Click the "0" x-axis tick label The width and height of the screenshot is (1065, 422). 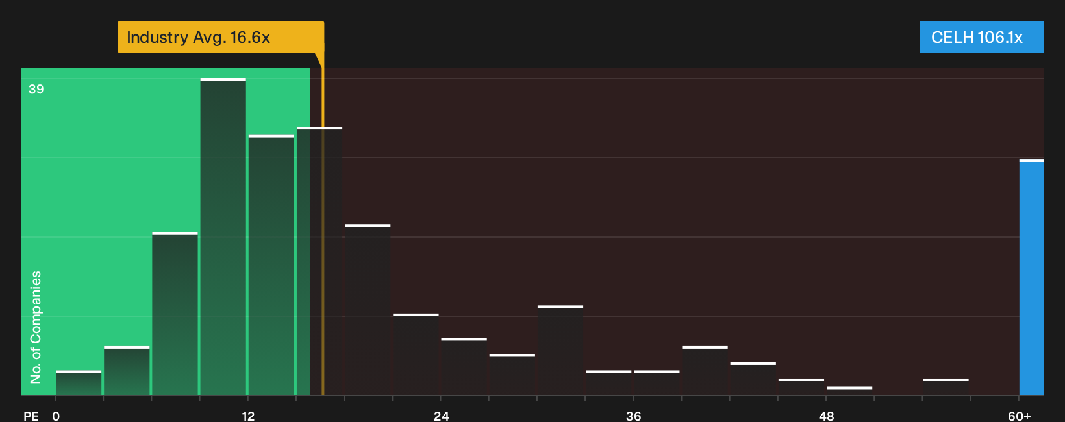pos(56,416)
